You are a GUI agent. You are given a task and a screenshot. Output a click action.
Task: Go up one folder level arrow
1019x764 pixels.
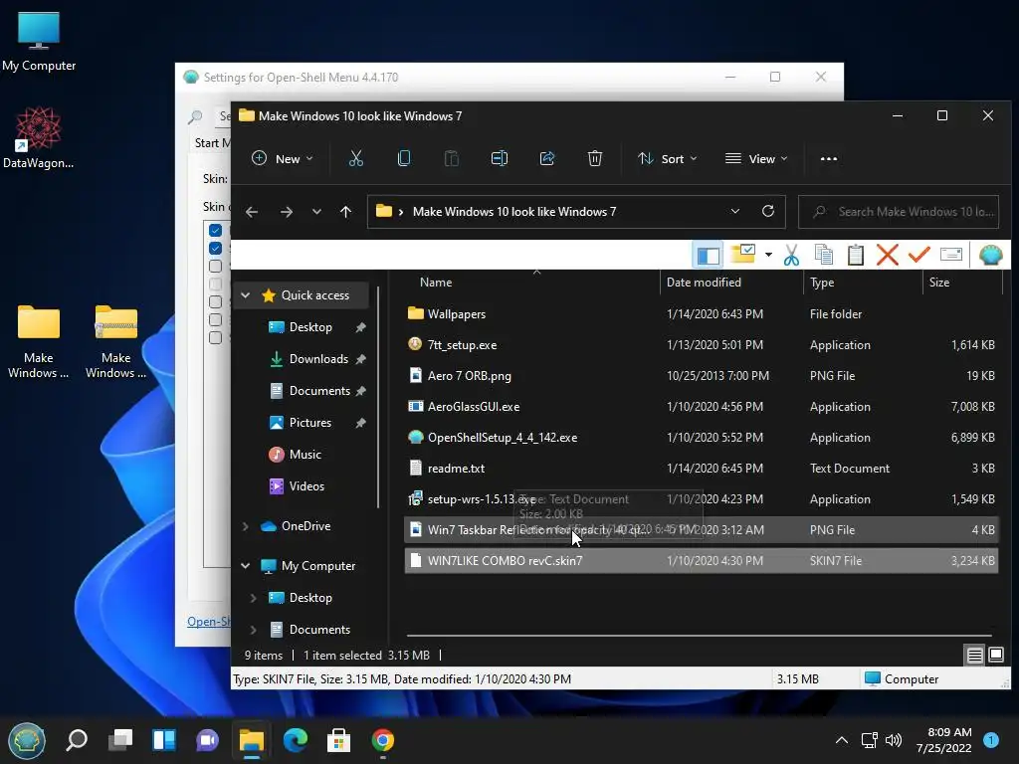pyautogui.click(x=345, y=212)
